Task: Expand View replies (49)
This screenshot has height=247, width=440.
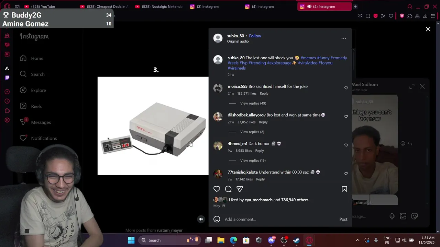Action: [x=253, y=103]
